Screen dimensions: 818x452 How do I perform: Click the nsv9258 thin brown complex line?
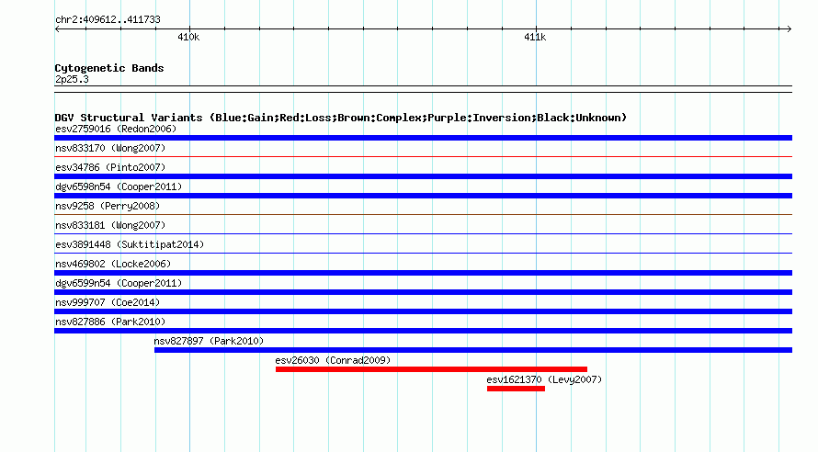coord(423,214)
